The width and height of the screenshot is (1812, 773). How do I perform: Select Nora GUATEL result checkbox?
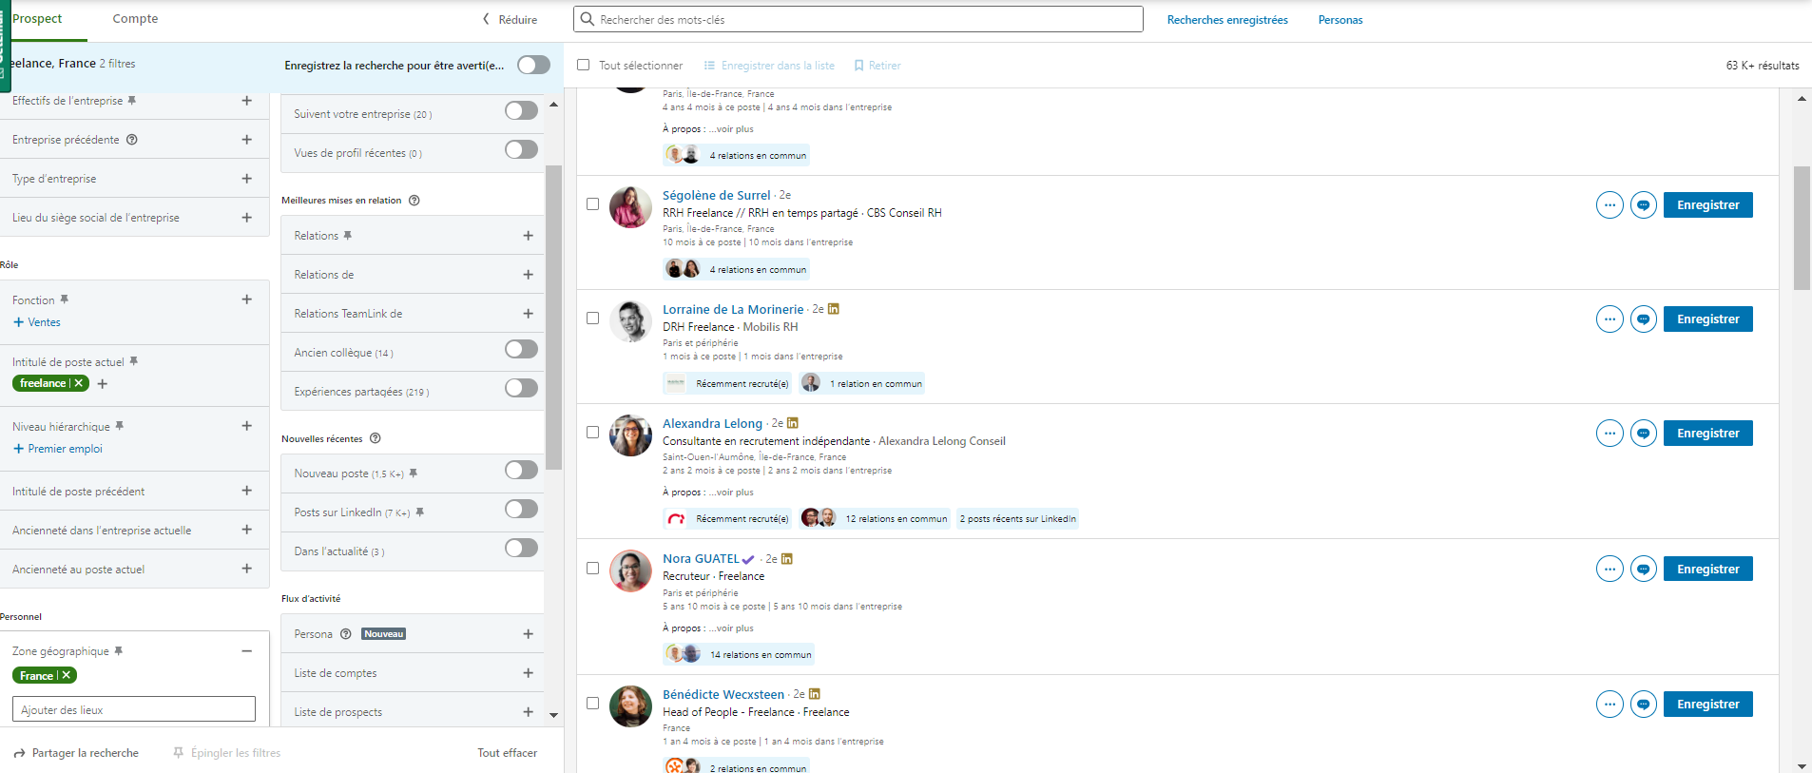tap(592, 569)
